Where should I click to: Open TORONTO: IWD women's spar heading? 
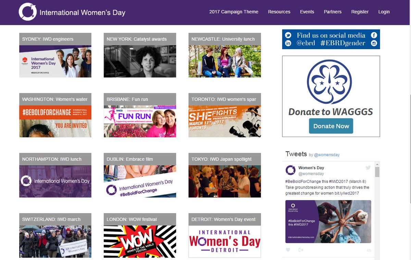[225, 99]
